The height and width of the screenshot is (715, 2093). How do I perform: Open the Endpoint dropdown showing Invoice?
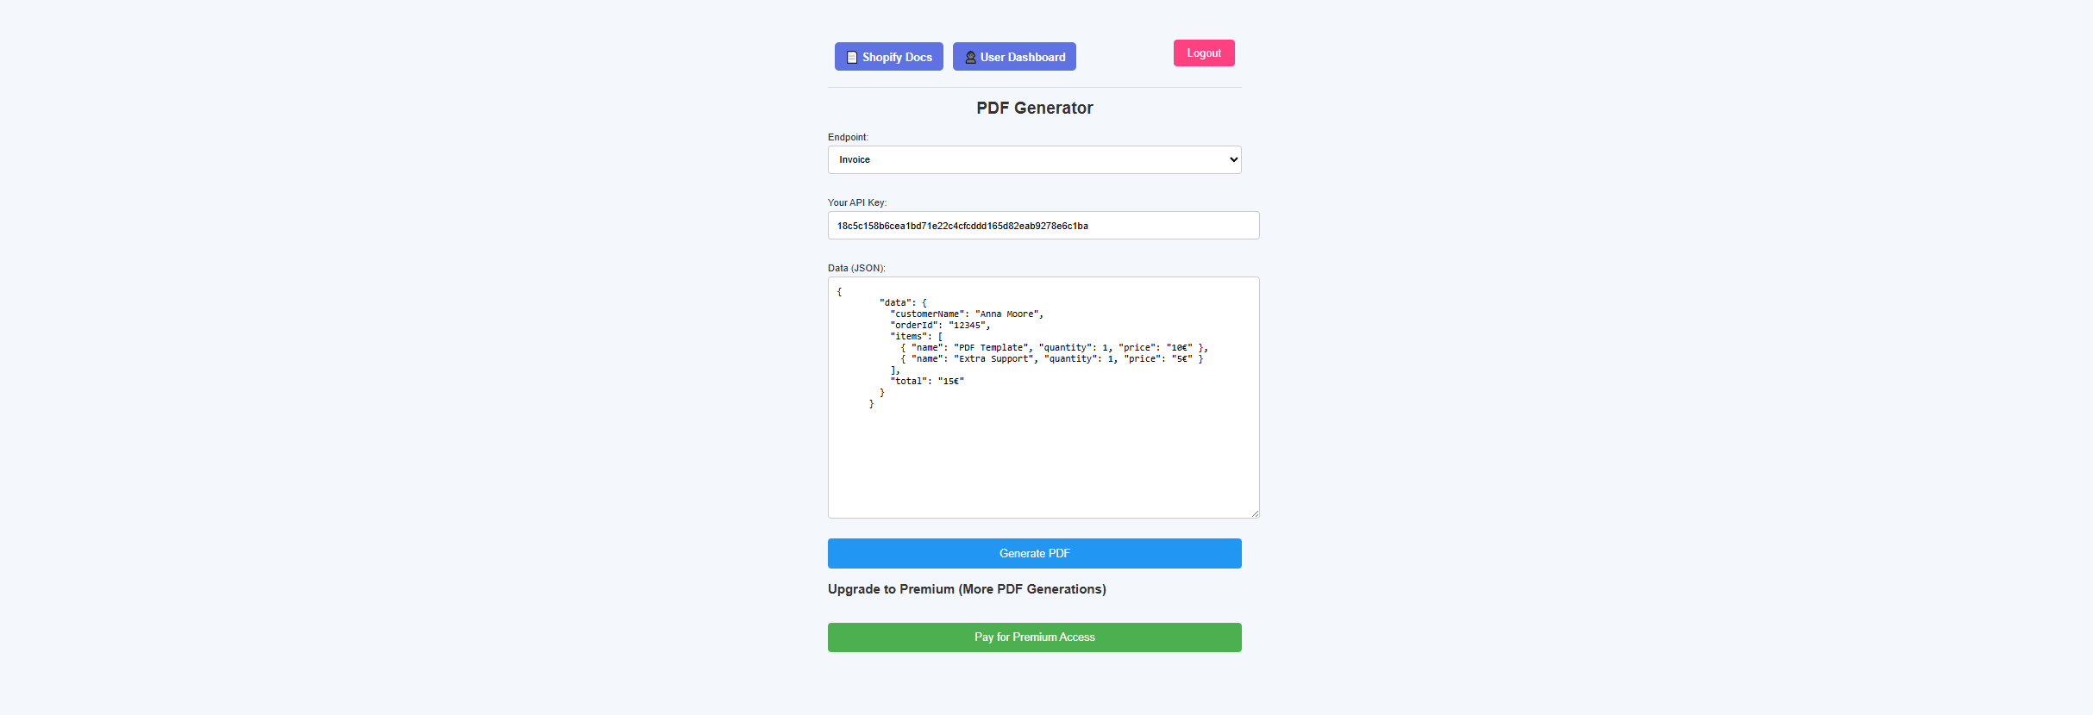pos(1034,159)
